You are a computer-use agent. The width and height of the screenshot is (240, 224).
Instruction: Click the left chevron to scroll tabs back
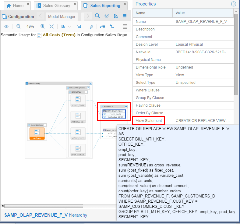point(41,16)
